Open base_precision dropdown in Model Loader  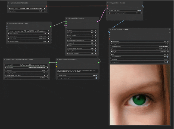pyautogui.click(x=29, y=33)
